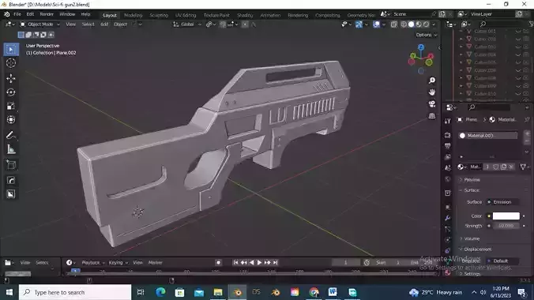The image size is (534, 300).
Task: Open the Global orientation dropdown
Action: (x=187, y=24)
